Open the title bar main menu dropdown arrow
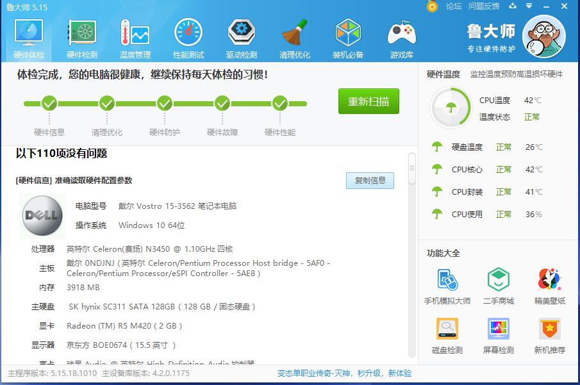The height and width of the screenshot is (385, 580). coord(529,6)
